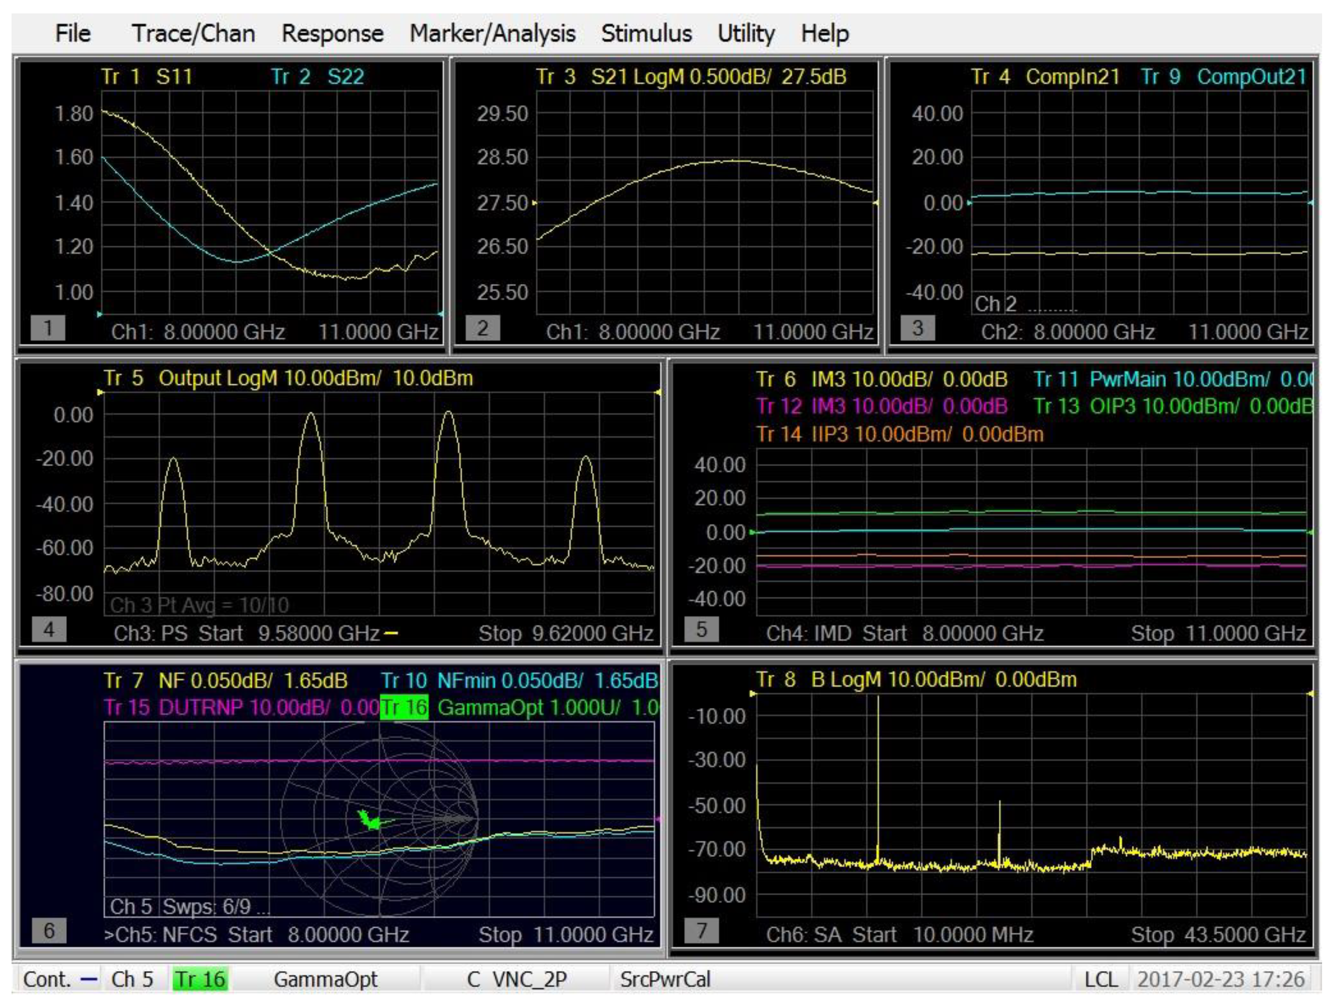Select the Tr 6 IM3 trace label

pos(882,379)
